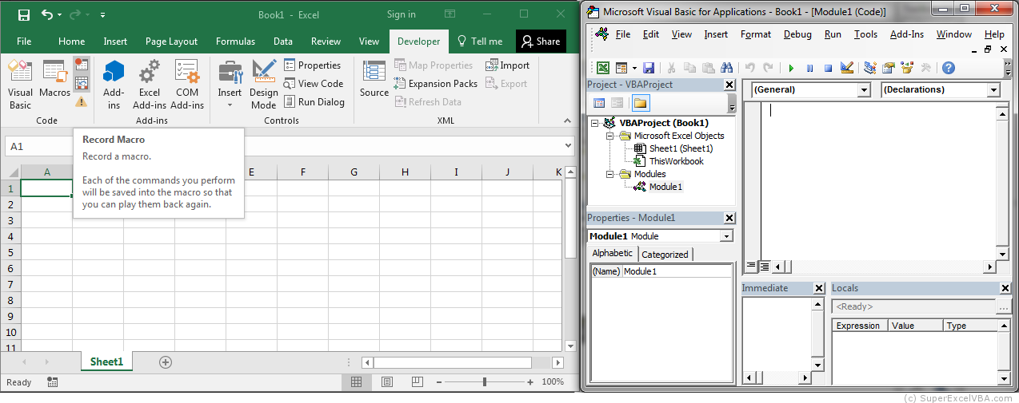Open Project Explorer icon in VBA toolbar
The image size is (1019, 403).
[x=870, y=69]
